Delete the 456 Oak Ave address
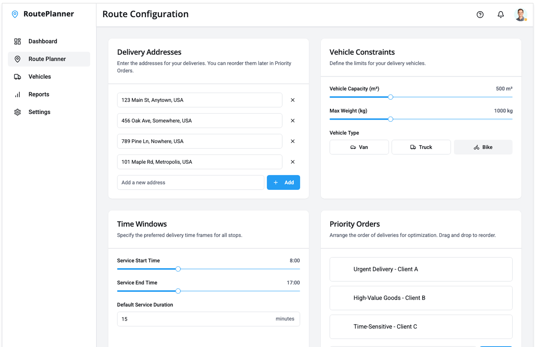The width and height of the screenshot is (535, 347). tap(293, 121)
